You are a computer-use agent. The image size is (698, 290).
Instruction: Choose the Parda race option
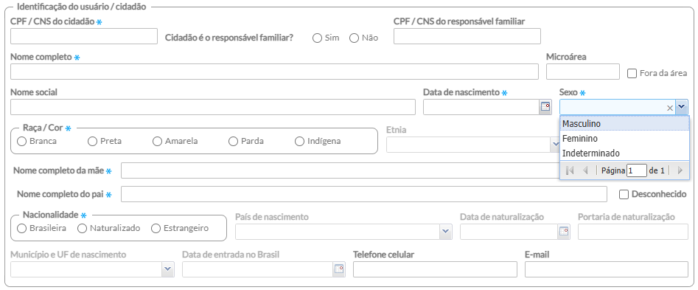point(233,141)
